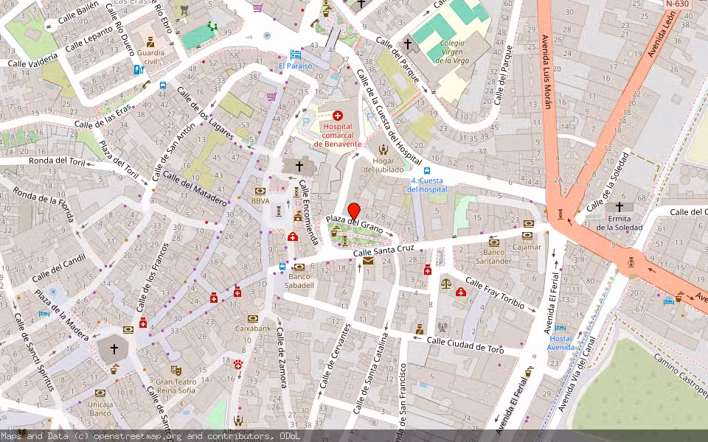The width and height of the screenshot is (708, 442).
Task: Select the Colegio Virgen de la Vega church cross
Action: (407, 43)
